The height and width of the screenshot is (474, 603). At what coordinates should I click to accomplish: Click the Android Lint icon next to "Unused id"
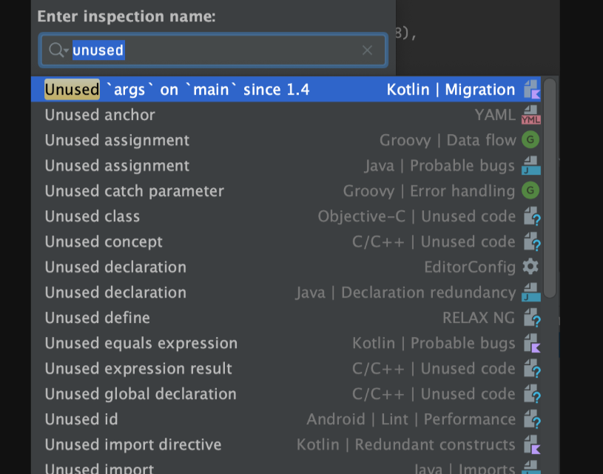[531, 419]
